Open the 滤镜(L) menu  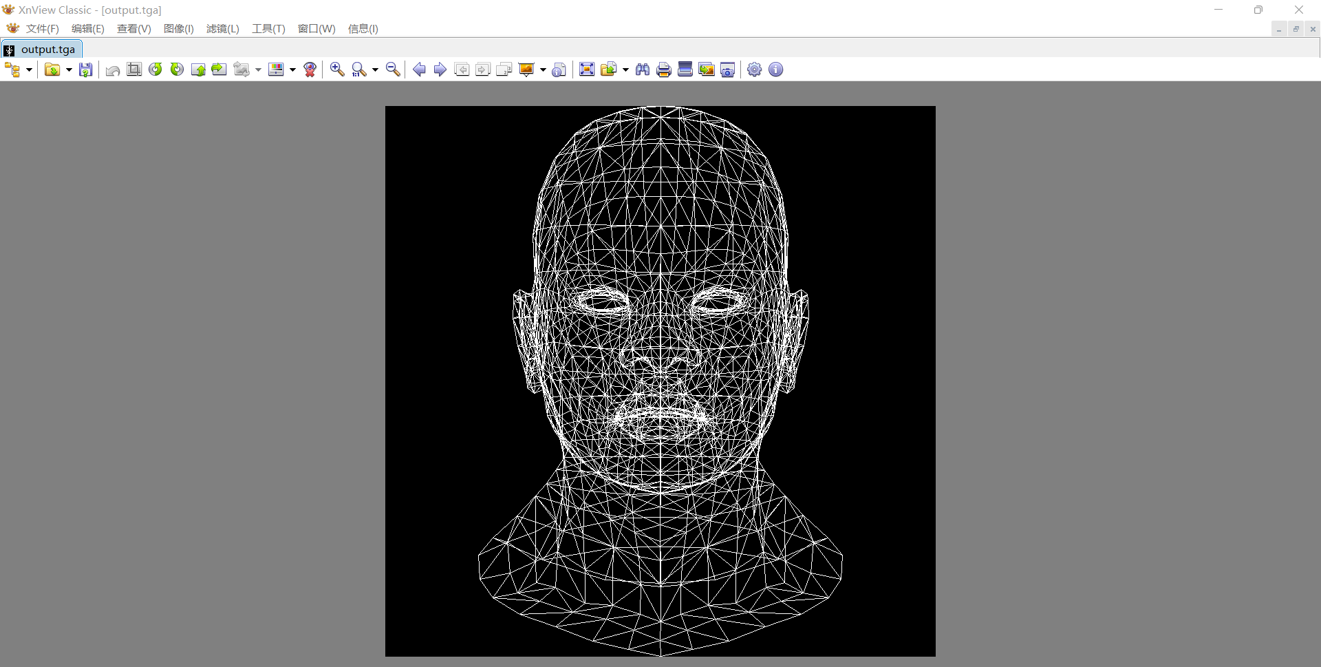[x=222, y=29]
